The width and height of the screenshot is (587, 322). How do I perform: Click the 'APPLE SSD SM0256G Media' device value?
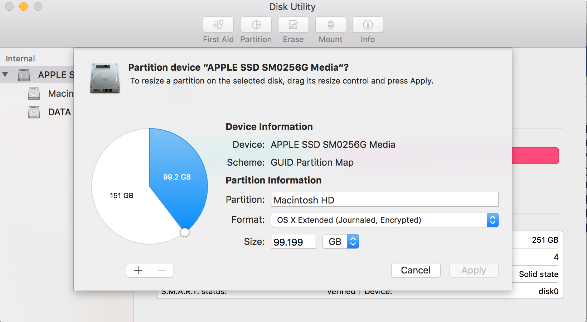pyautogui.click(x=333, y=145)
